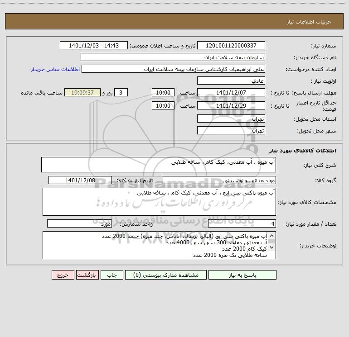
Task: Click buyer notes text area
Action: (159, 245)
